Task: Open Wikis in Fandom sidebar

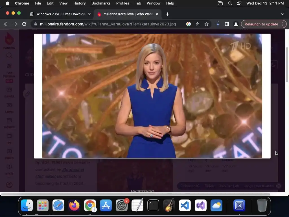Action: (x=9, y=170)
